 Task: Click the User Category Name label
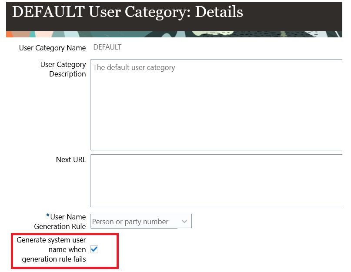(x=52, y=48)
